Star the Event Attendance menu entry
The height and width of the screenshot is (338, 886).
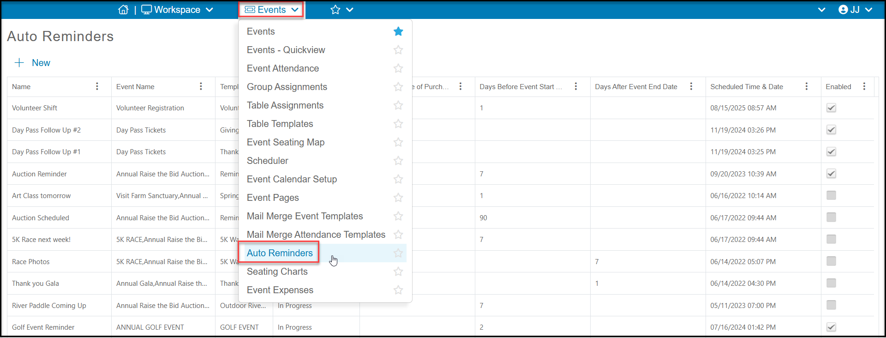coord(398,68)
